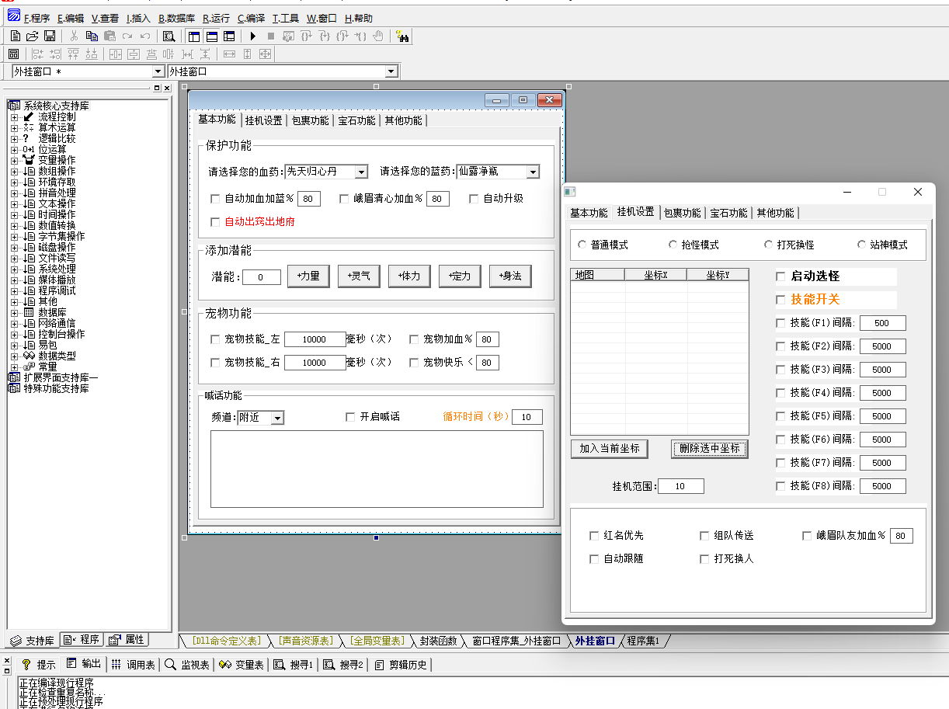This screenshot has height=709, width=949.
Task: Select the 抢怪模式 radio button
Action: pyautogui.click(x=673, y=245)
